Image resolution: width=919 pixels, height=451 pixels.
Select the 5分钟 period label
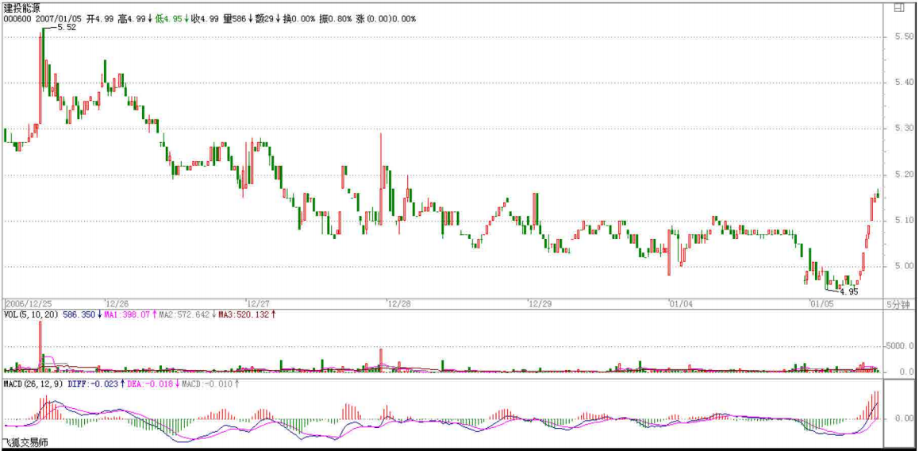click(x=898, y=304)
